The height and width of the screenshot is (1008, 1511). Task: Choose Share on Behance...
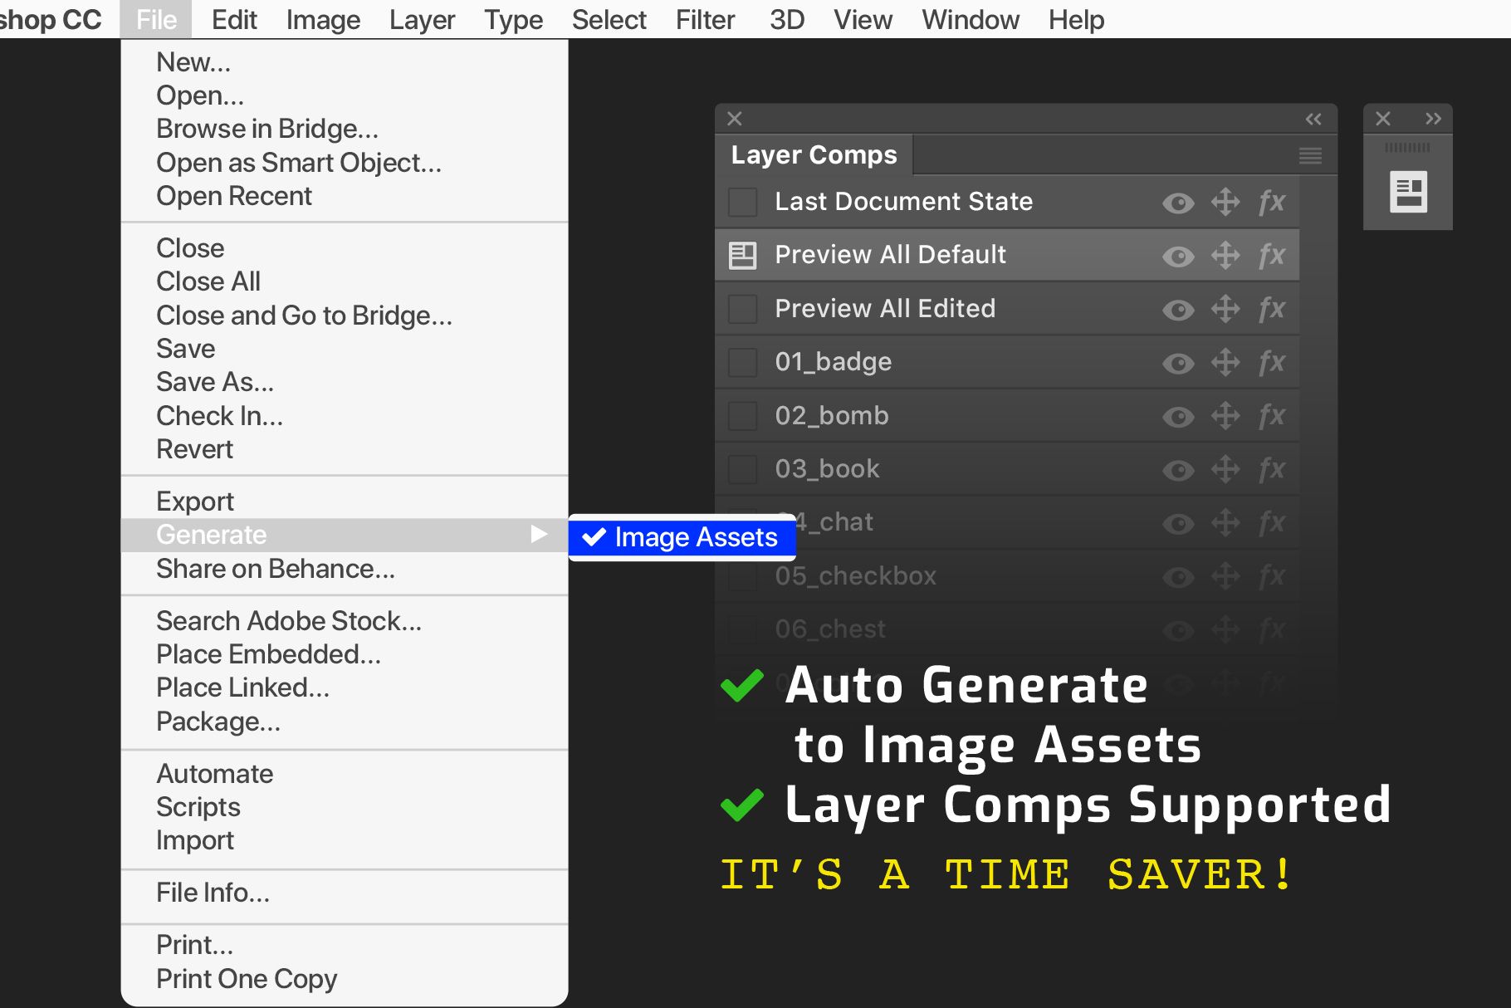[x=345, y=569]
